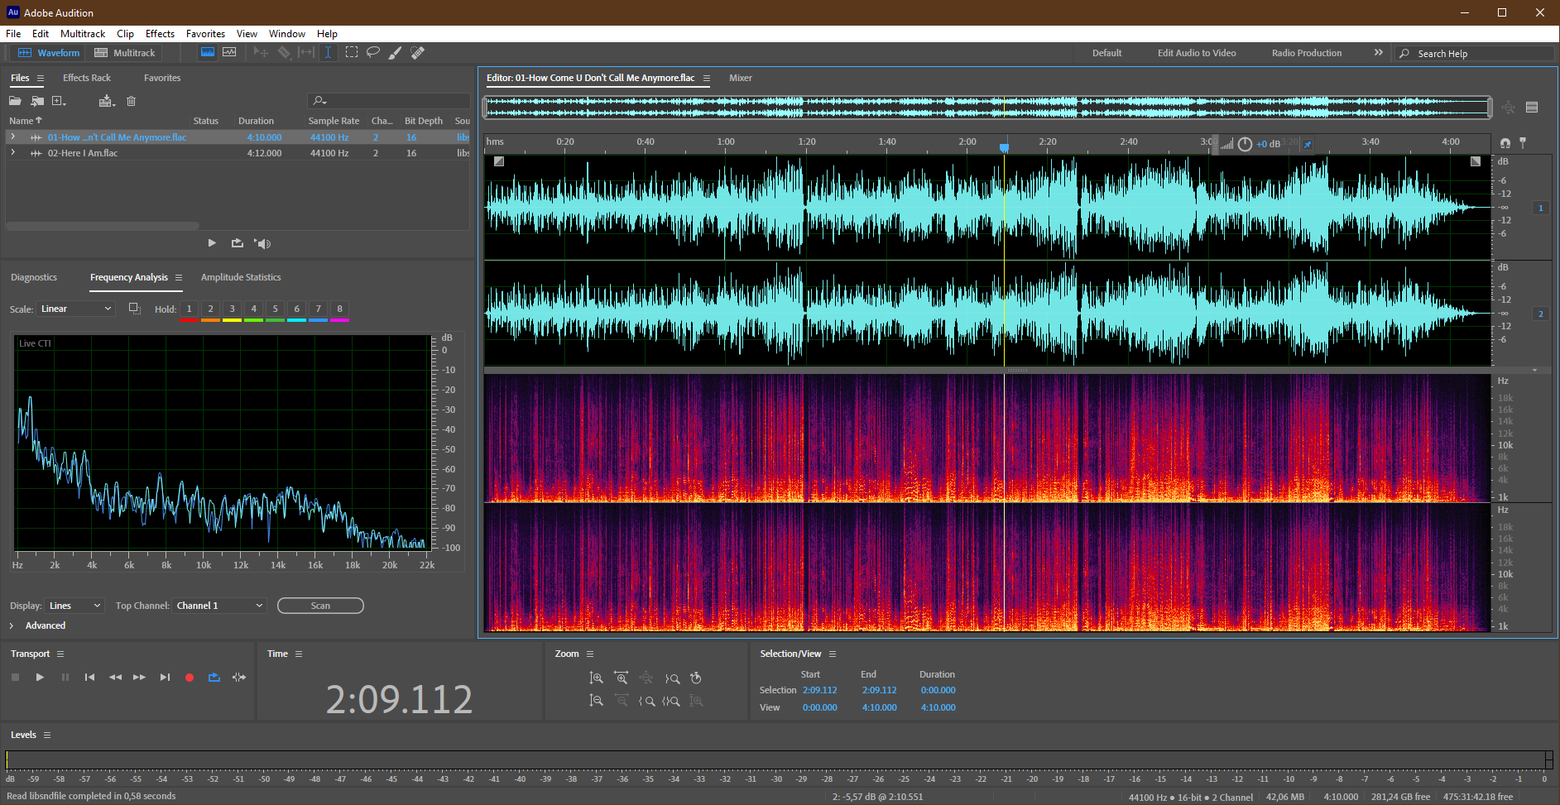Switch to the Amplitude Statistics tab
The image size is (1560, 805).
241,277
